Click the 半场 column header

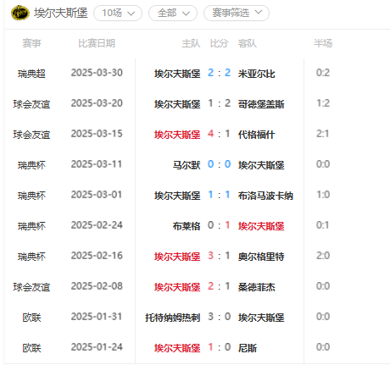pyautogui.click(x=323, y=43)
